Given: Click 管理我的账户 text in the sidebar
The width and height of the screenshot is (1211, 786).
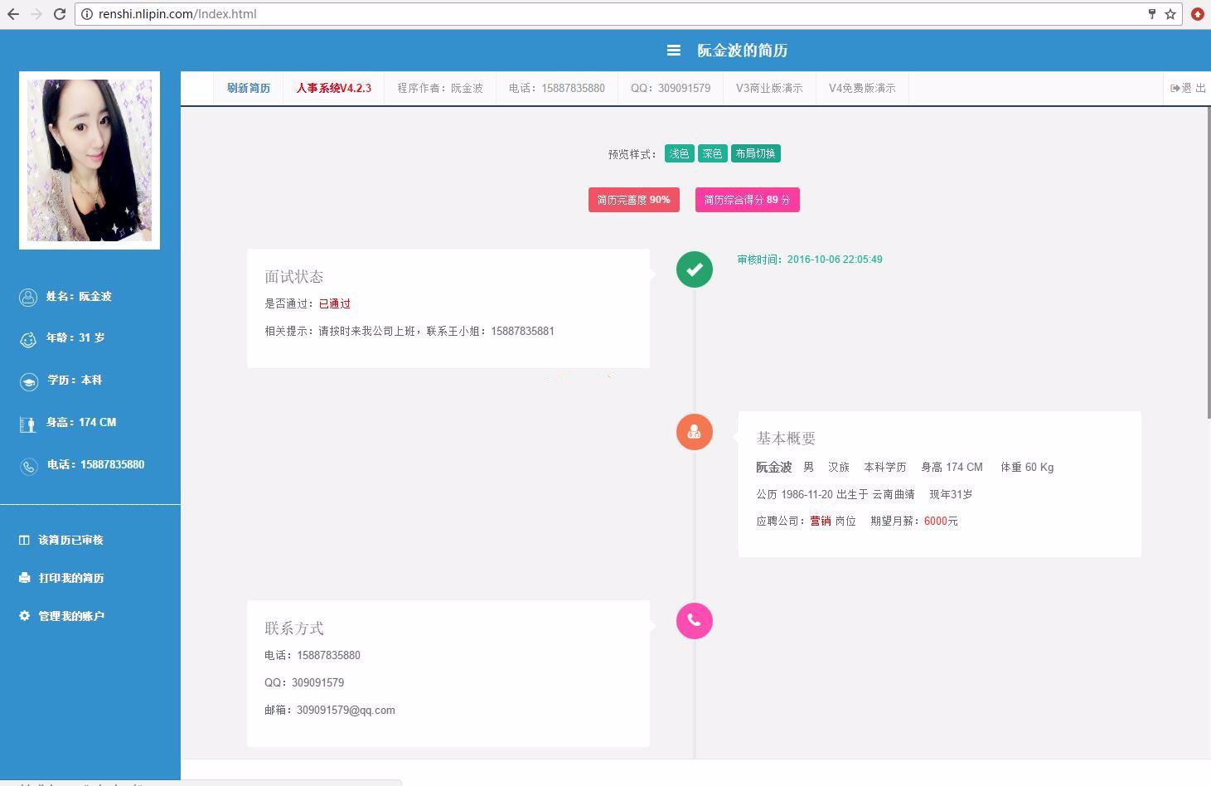Looking at the screenshot, I should (x=71, y=616).
